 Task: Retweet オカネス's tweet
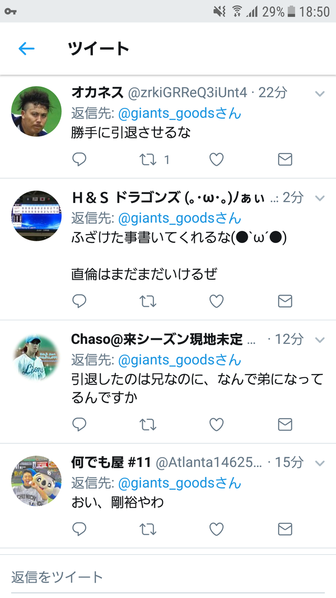point(148,159)
